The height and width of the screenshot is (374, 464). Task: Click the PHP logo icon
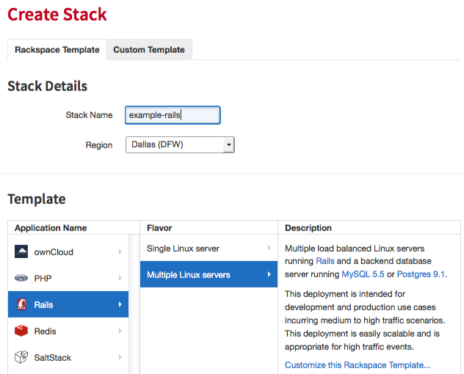click(x=21, y=278)
